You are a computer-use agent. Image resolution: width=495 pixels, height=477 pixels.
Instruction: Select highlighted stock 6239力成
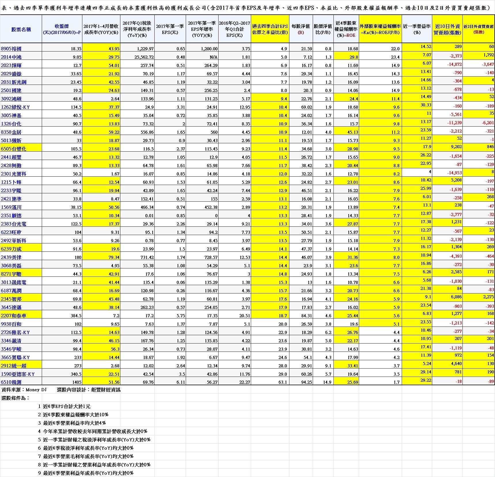tap(11, 249)
